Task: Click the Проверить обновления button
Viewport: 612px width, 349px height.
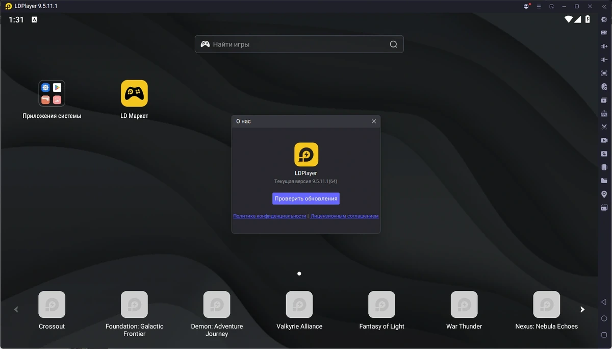Action: point(306,198)
